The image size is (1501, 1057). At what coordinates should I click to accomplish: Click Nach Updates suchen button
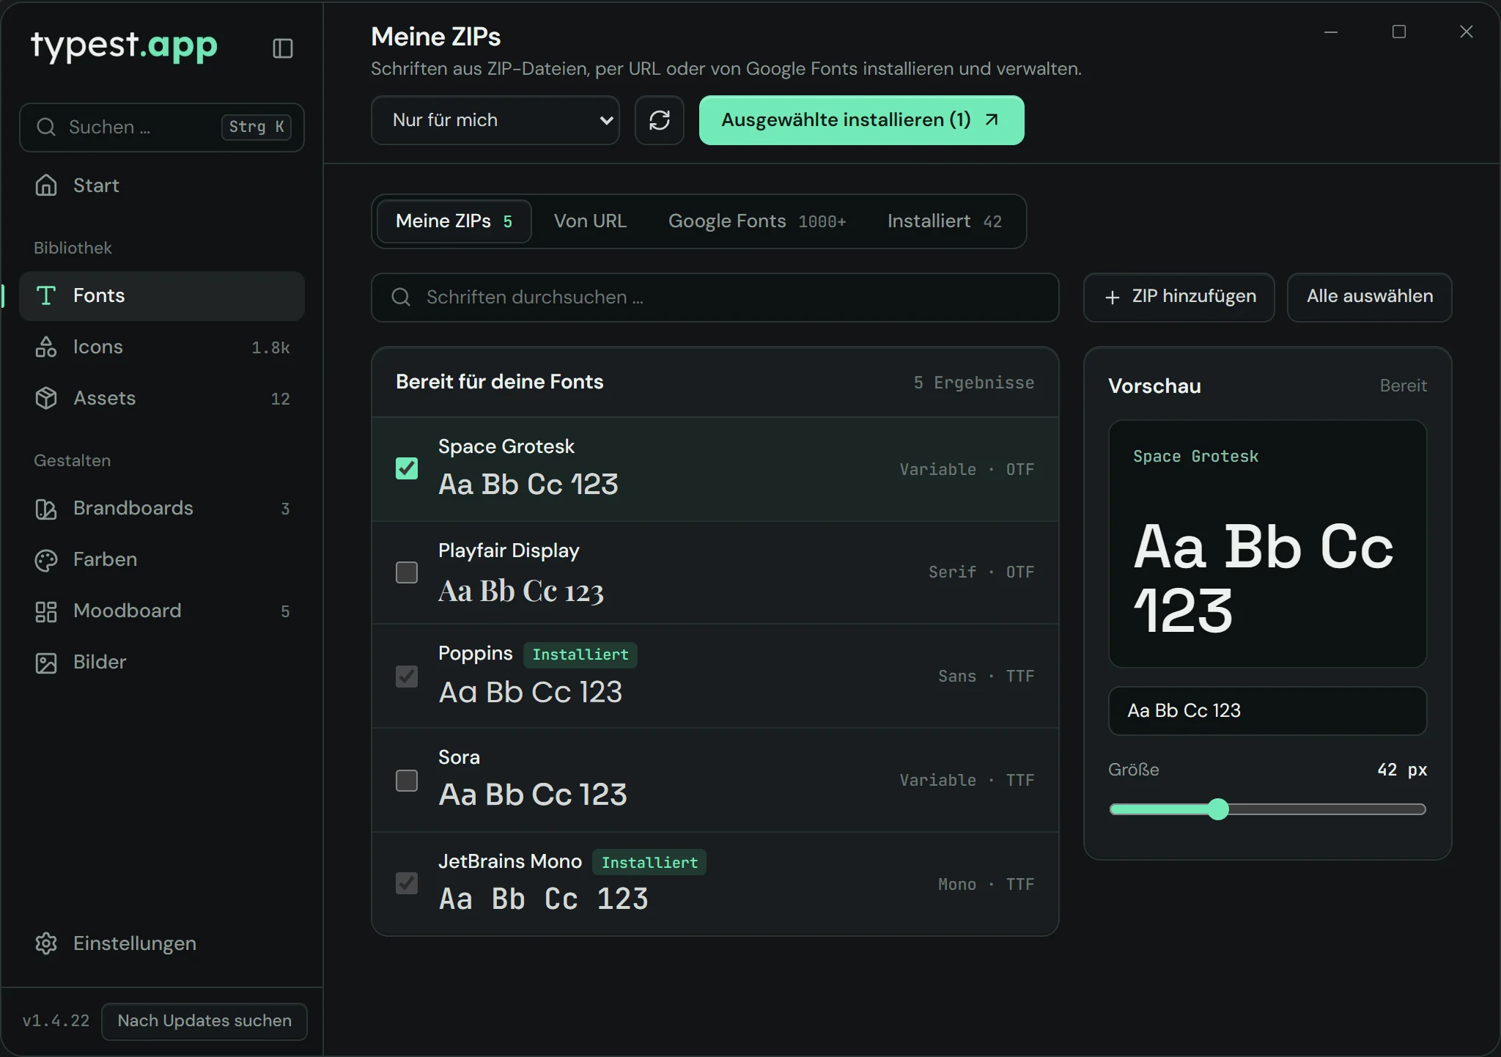(204, 1021)
